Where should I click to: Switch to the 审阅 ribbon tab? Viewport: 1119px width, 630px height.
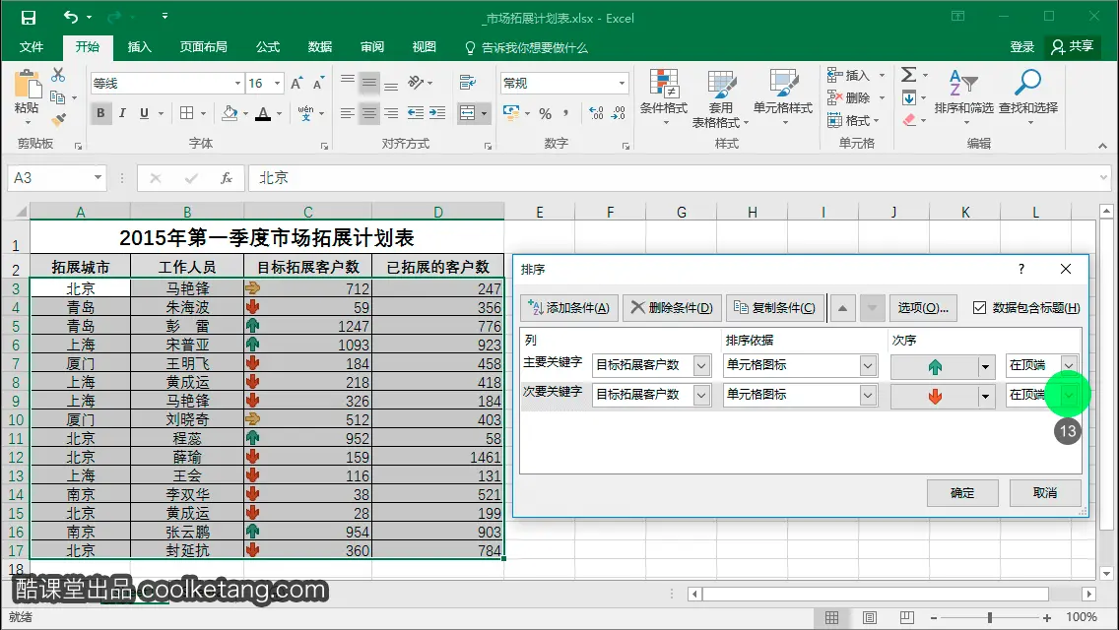coord(371,47)
